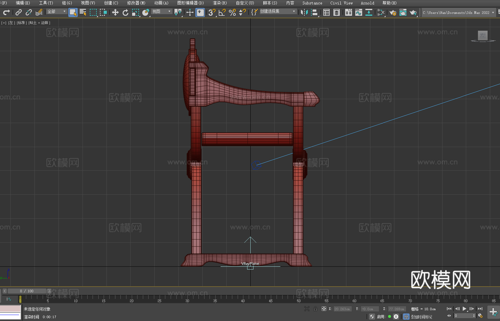Toggle Absolute/Offset transform type-in mode
500x321 pixels.
click(x=324, y=309)
